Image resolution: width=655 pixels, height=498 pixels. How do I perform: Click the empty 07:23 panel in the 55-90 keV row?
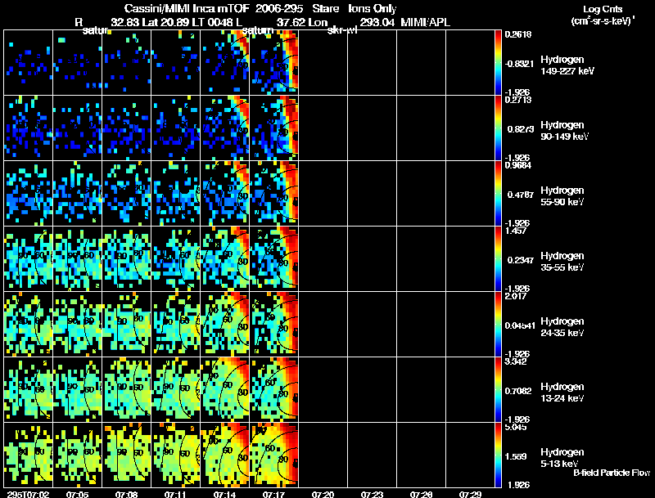point(373,193)
